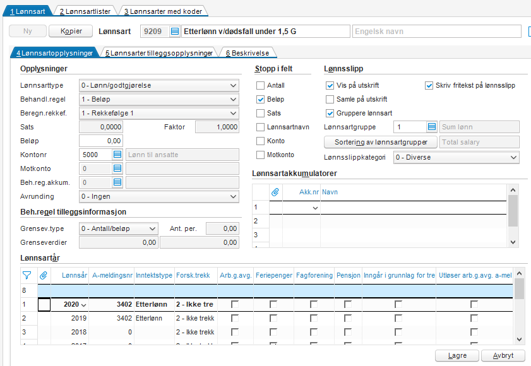Click '2 - Ikke trekk' cell in 2018 row
This screenshot has height=366, width=531.
196,332
